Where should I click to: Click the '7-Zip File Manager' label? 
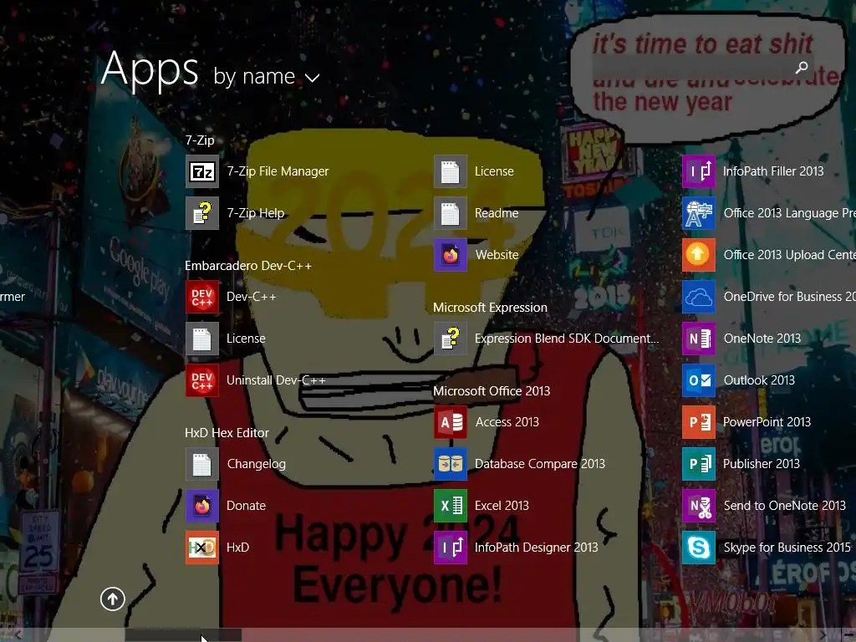click(278, 171)
